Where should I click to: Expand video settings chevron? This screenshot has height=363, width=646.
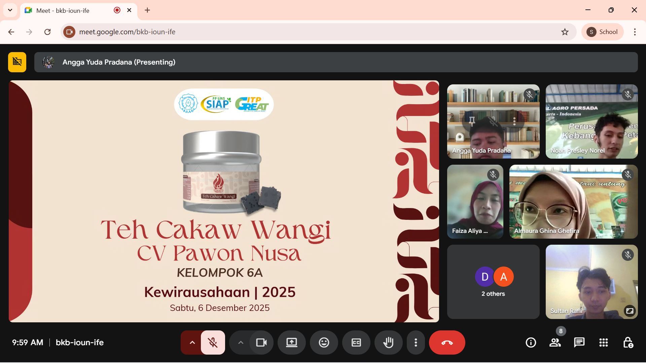241,342
